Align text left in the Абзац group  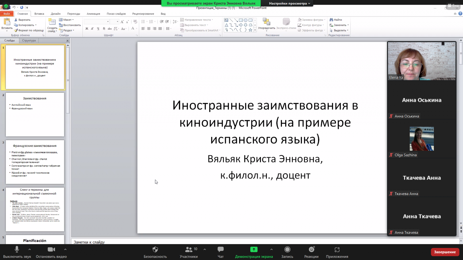pyautogui.click(x=143, y=28)
